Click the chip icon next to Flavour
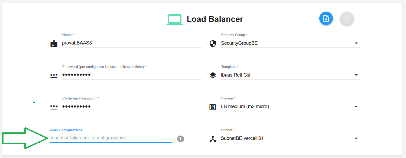This screenshot has height=158, width=406. (213, 107)
